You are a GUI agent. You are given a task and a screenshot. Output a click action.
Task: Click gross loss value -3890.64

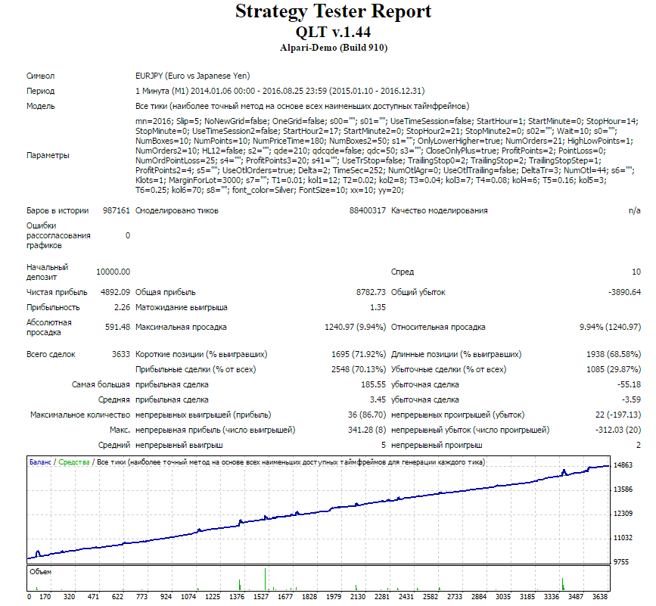(x=624, y=292)
